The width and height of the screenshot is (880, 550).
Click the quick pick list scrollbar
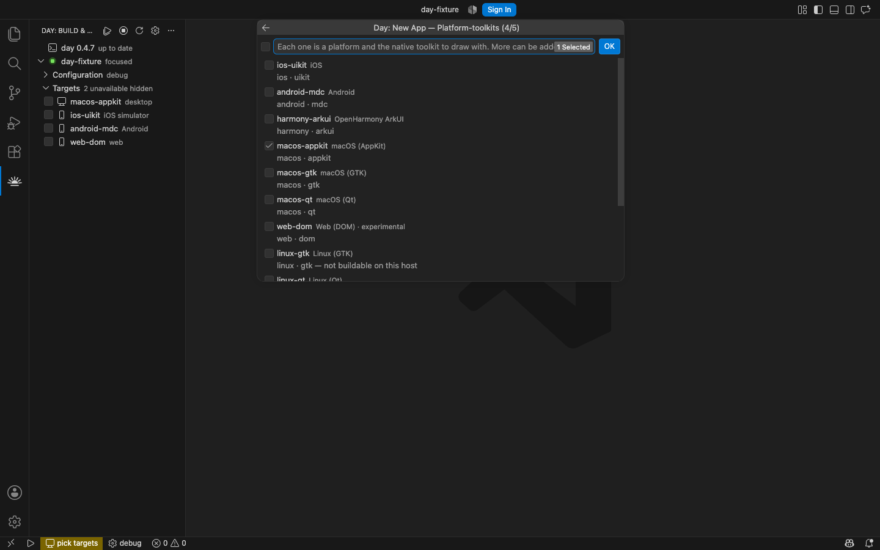tap(621, 132)
